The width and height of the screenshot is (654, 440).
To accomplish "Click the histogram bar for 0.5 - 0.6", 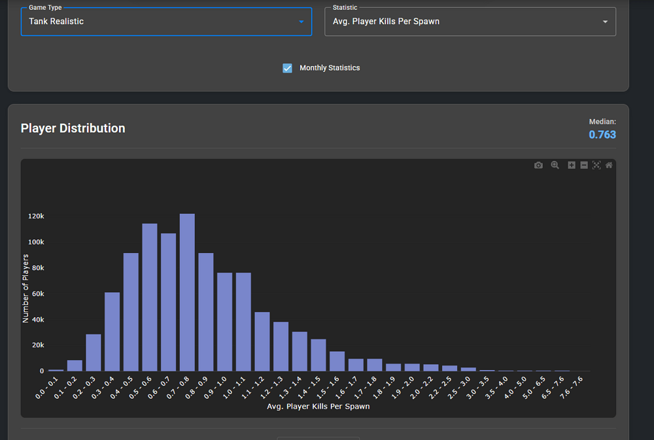I will point(150,297).
